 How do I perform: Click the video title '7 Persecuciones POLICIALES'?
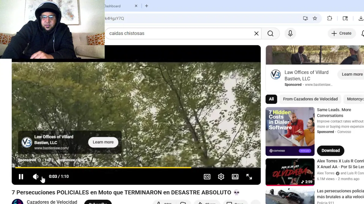click(121, 192)
